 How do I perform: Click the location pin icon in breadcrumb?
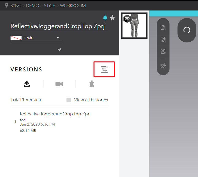tap(6, 5)
